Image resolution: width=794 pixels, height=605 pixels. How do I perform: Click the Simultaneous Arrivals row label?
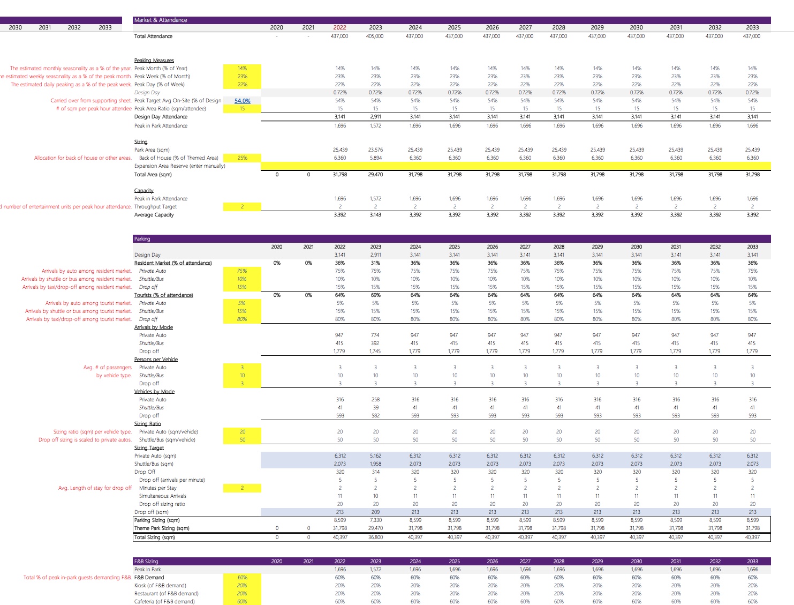coord(163,496)
